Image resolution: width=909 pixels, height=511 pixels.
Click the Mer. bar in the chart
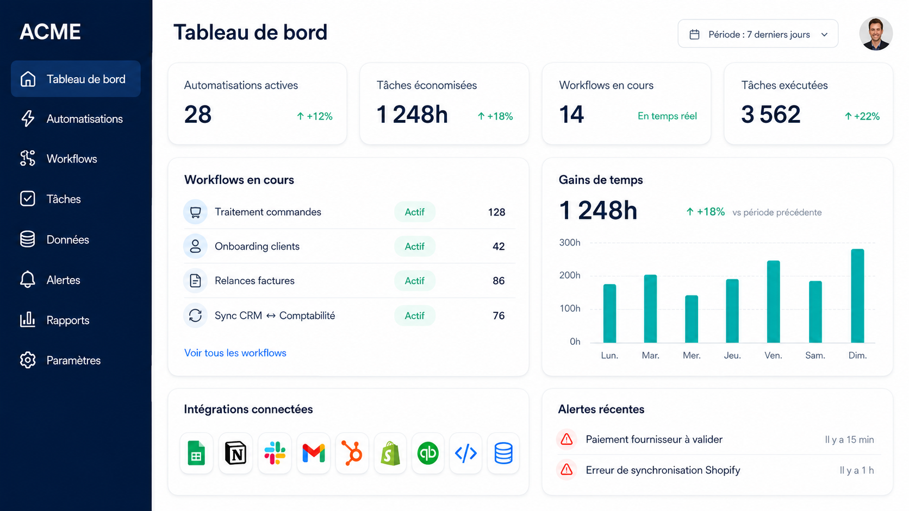(692, 319)
